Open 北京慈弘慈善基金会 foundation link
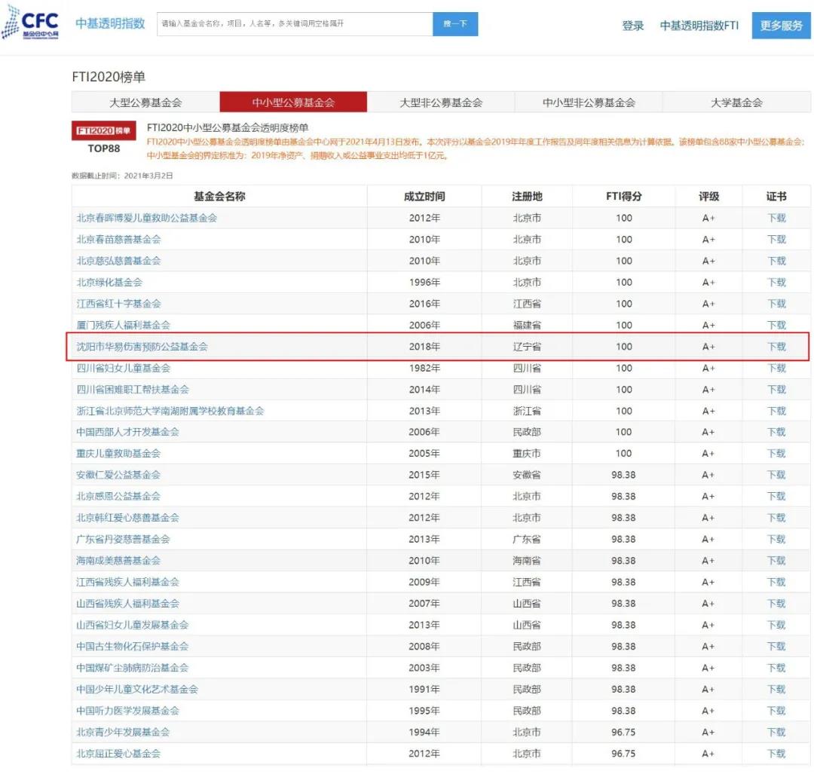 pyautogui.click(x=119, y=261)
